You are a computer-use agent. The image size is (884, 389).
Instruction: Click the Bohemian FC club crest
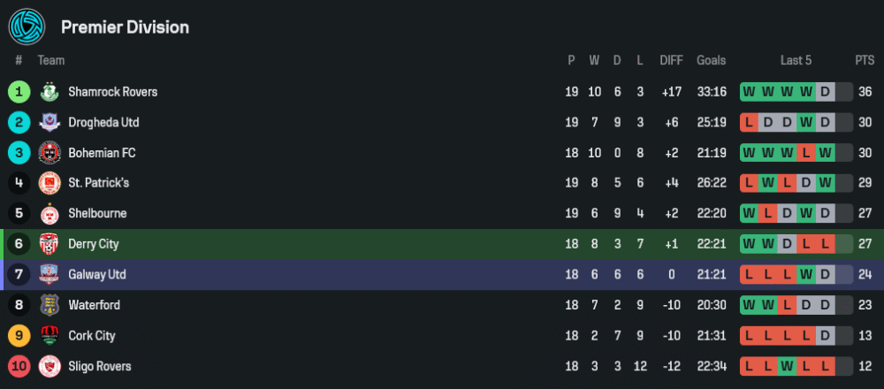49,153
